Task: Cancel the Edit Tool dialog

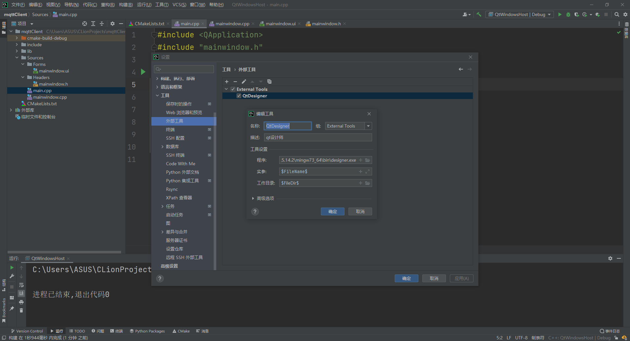Action: tap(360, 211)
